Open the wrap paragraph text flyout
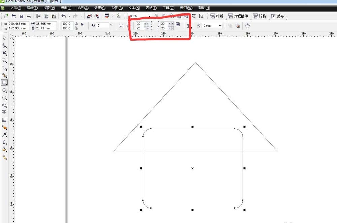 coord(189,26)
